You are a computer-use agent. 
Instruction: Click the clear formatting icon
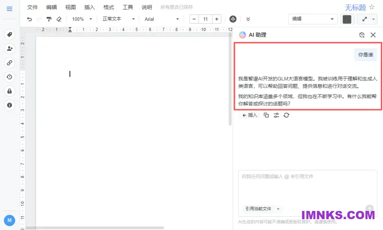pos(59,19)
